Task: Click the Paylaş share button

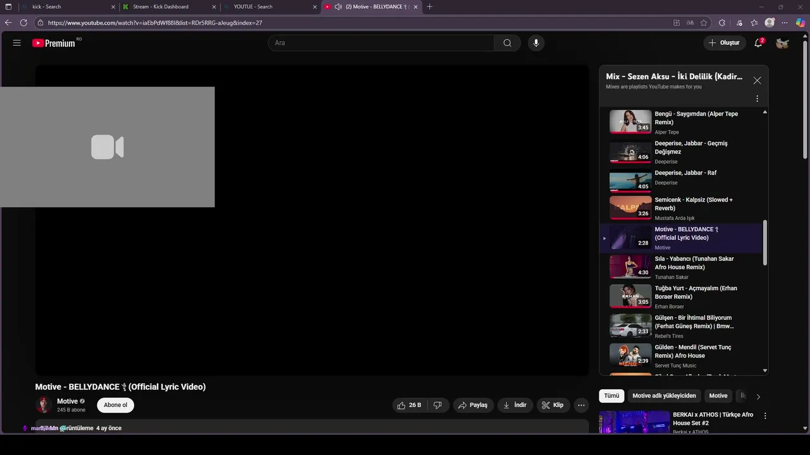Action: click(473, 405)
